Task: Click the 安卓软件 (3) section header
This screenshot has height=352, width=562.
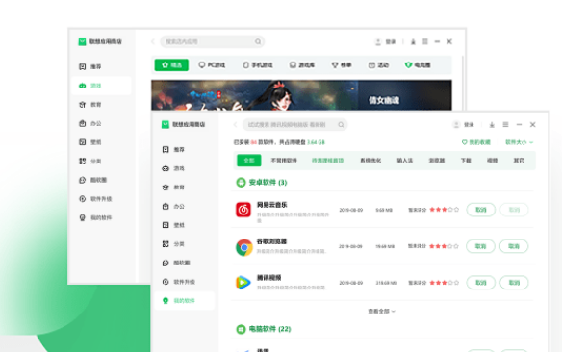Action: click(x=262, y=183)
